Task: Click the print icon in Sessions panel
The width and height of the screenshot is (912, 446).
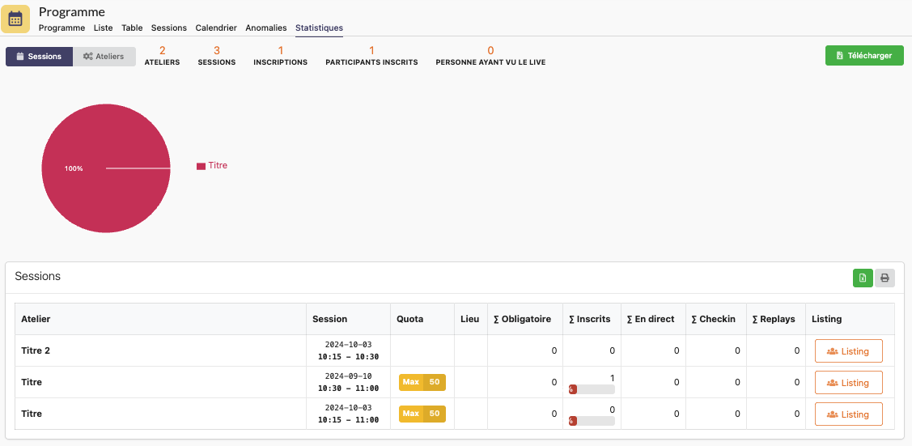Action: (884, 278)
